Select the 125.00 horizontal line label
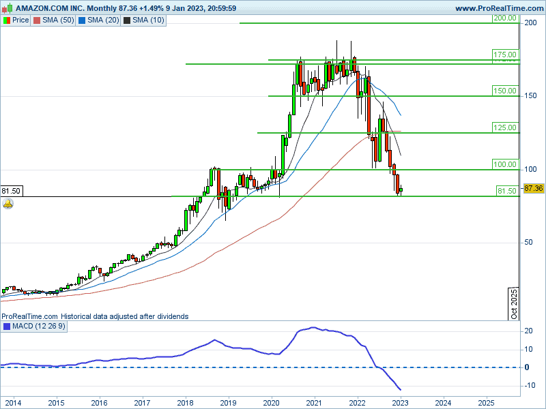The width and height of the screenshot is (546, 409). pyautogui.click(x=505, y=127)
